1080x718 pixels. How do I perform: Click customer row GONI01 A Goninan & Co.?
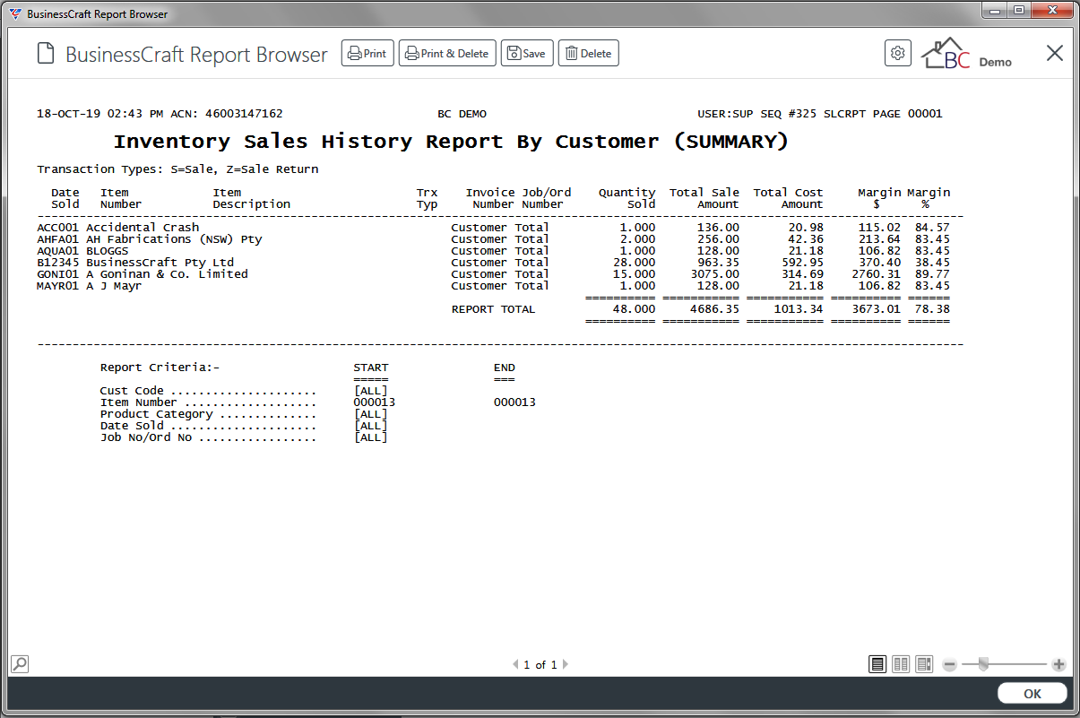pos(493,274)
